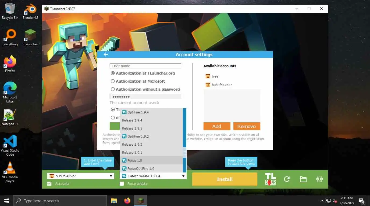
Task: Click the muted volume tray icon
Action: tap(335, 201)
